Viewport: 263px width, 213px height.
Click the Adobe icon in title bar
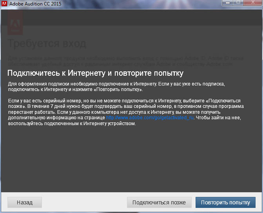tap(4, 4)
